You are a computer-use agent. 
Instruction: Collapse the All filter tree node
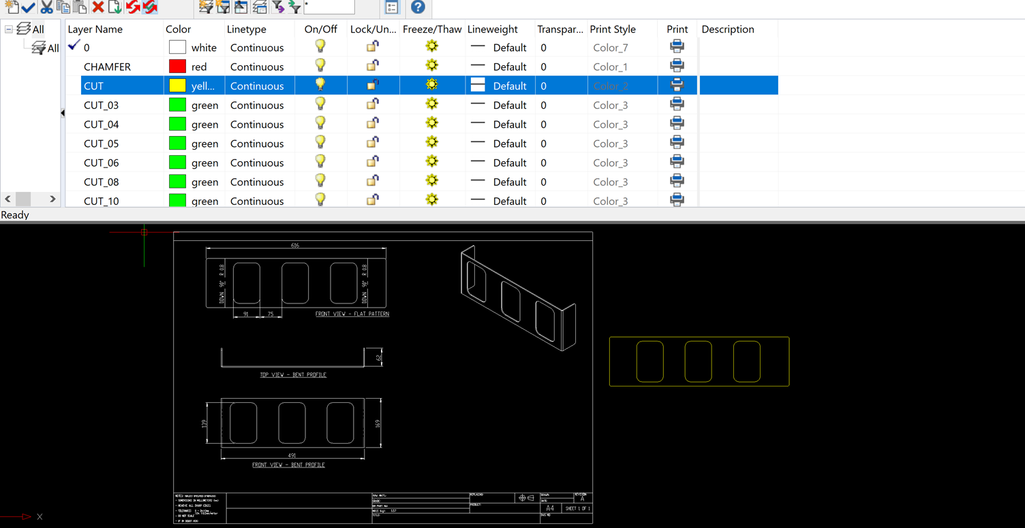8,29
